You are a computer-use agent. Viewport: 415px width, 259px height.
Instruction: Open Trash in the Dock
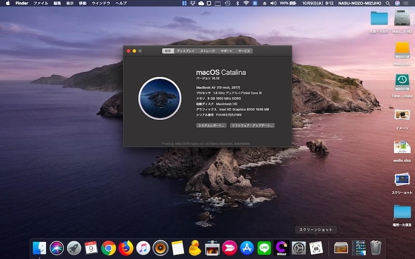point(376,248)
